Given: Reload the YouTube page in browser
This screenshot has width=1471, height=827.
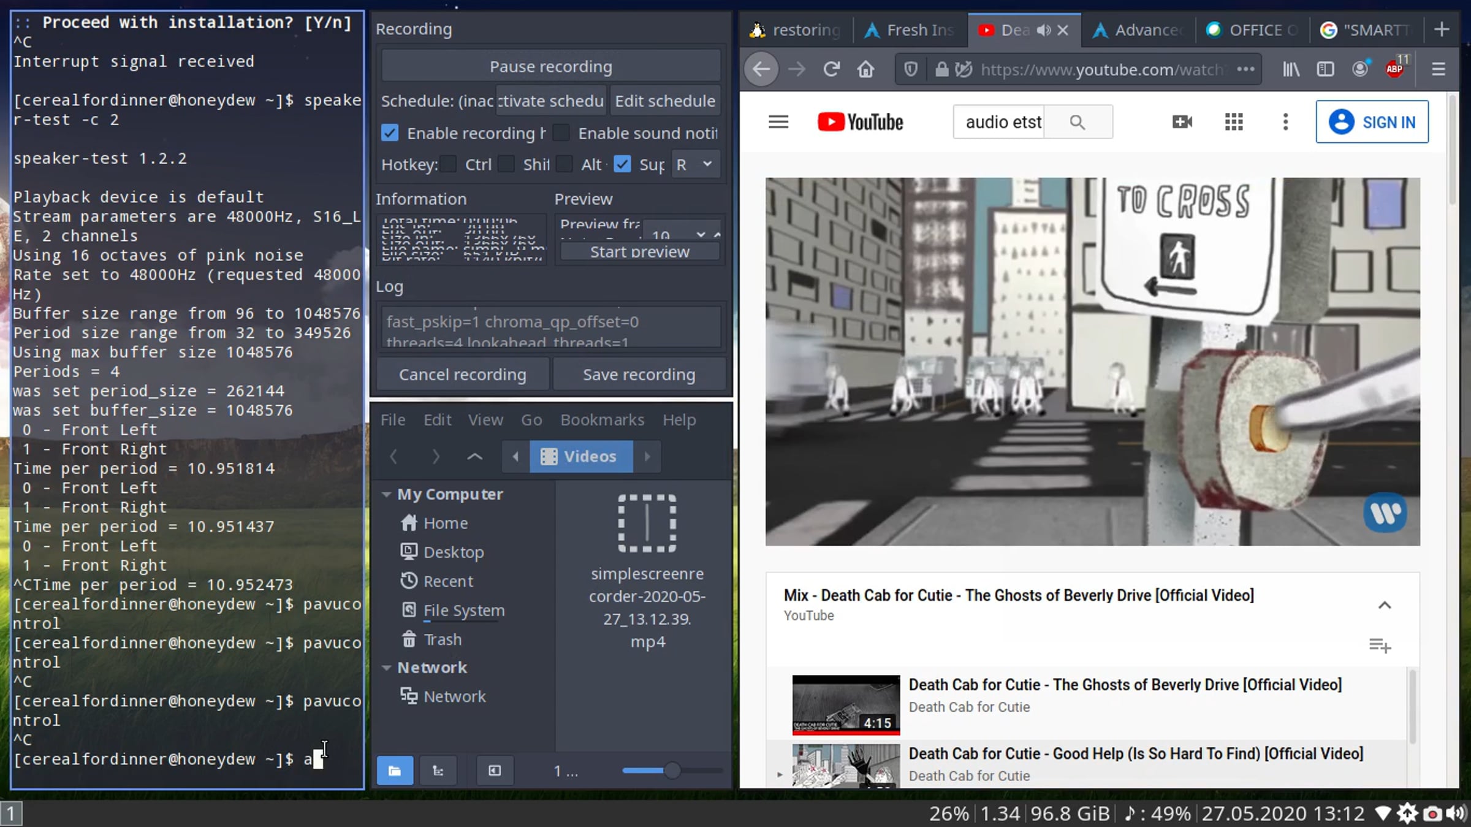Looking at the screenshot, I should click(x=831, y=69).
